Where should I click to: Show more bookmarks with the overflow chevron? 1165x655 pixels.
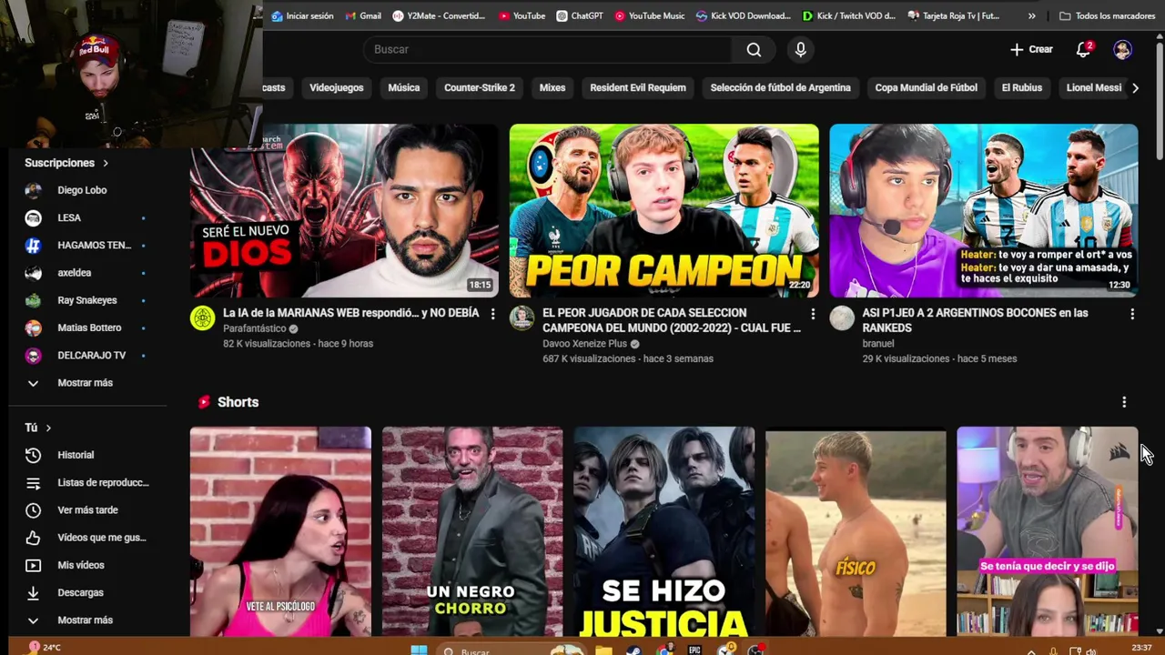click(x=1031, y=15)
